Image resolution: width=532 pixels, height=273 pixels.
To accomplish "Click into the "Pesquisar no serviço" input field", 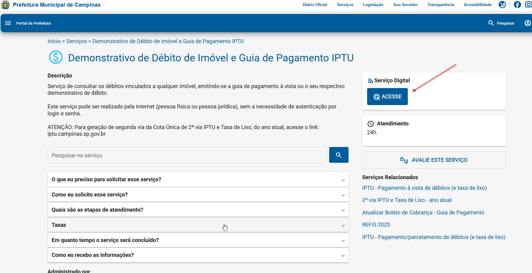I will tap(187, 155).
